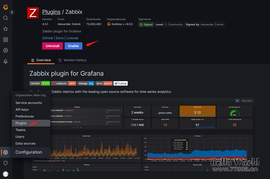Select API keys in Configuration menu

[x=31, y=110]
